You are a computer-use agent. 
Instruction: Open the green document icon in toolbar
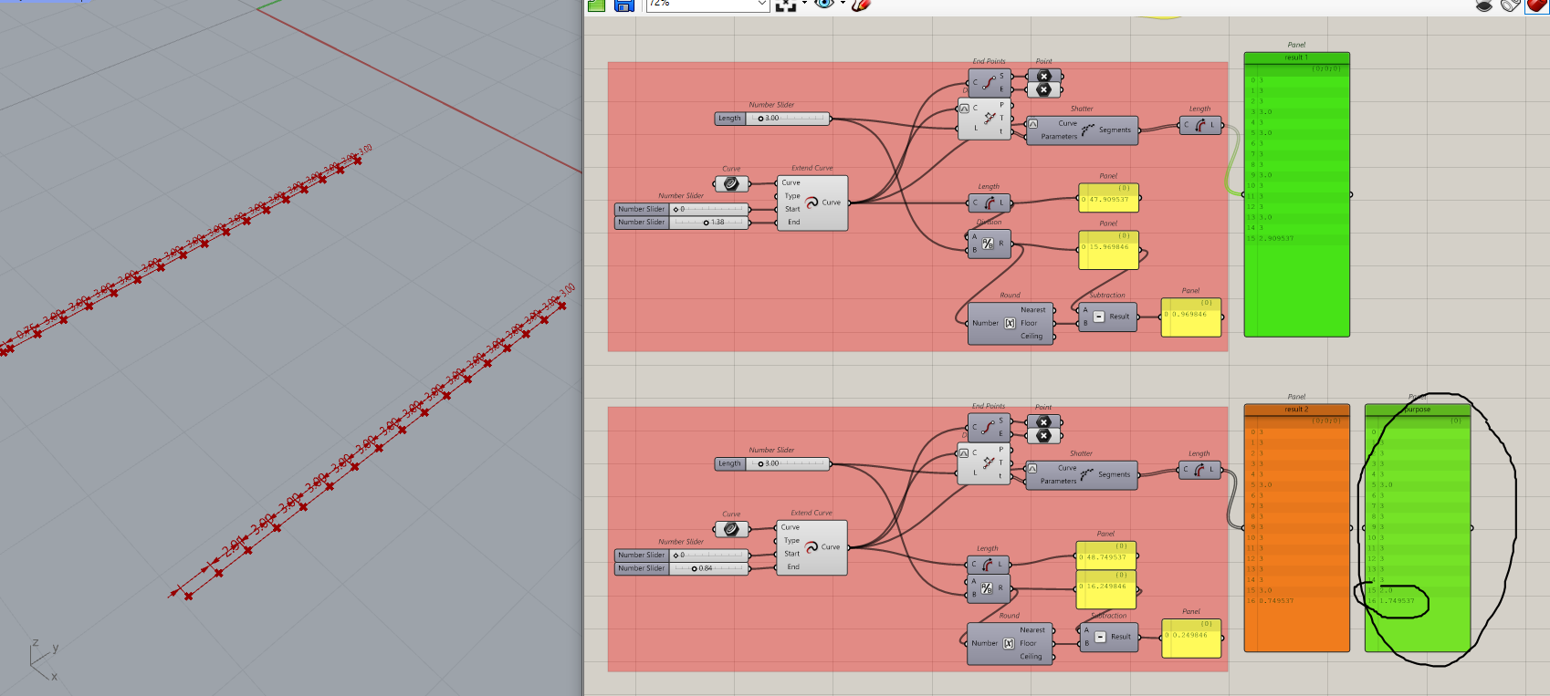tap(596, 5)
